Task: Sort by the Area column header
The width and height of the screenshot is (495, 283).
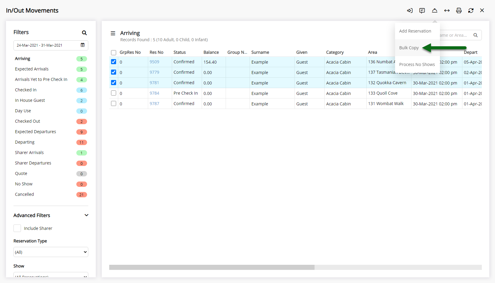Action: [373, 52]
